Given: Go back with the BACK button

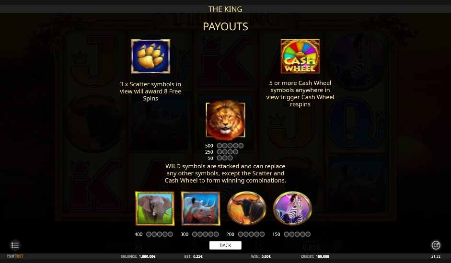Looking at the screenshot, I should pyautogui.click(x=225, y=245).
